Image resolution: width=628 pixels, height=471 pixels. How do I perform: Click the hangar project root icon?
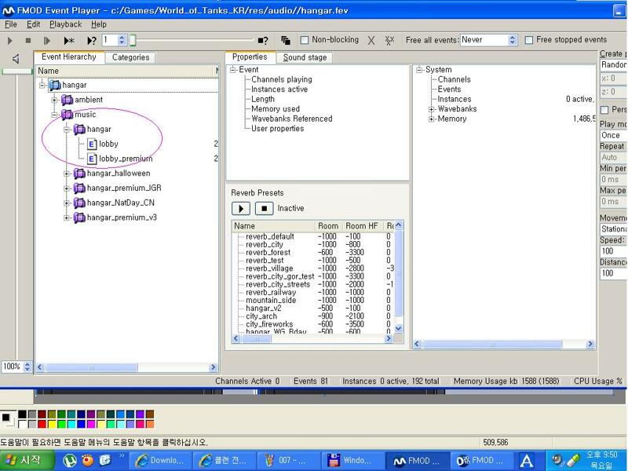[x=55, y=85]
